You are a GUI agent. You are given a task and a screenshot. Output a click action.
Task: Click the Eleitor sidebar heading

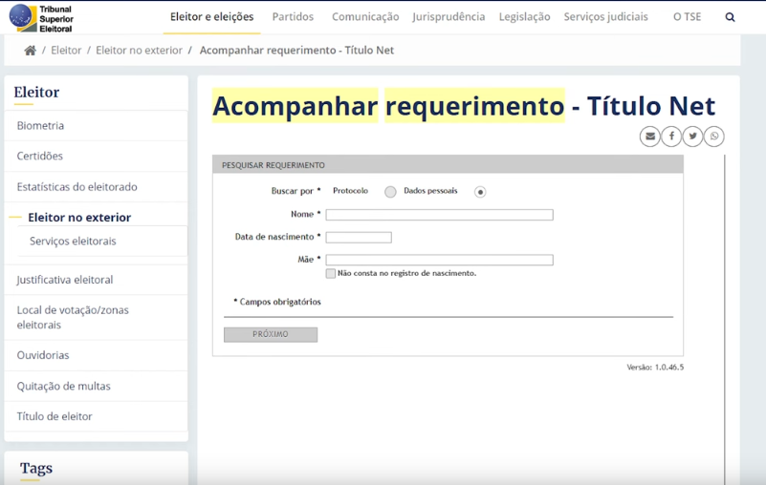(x=36, y=93)
